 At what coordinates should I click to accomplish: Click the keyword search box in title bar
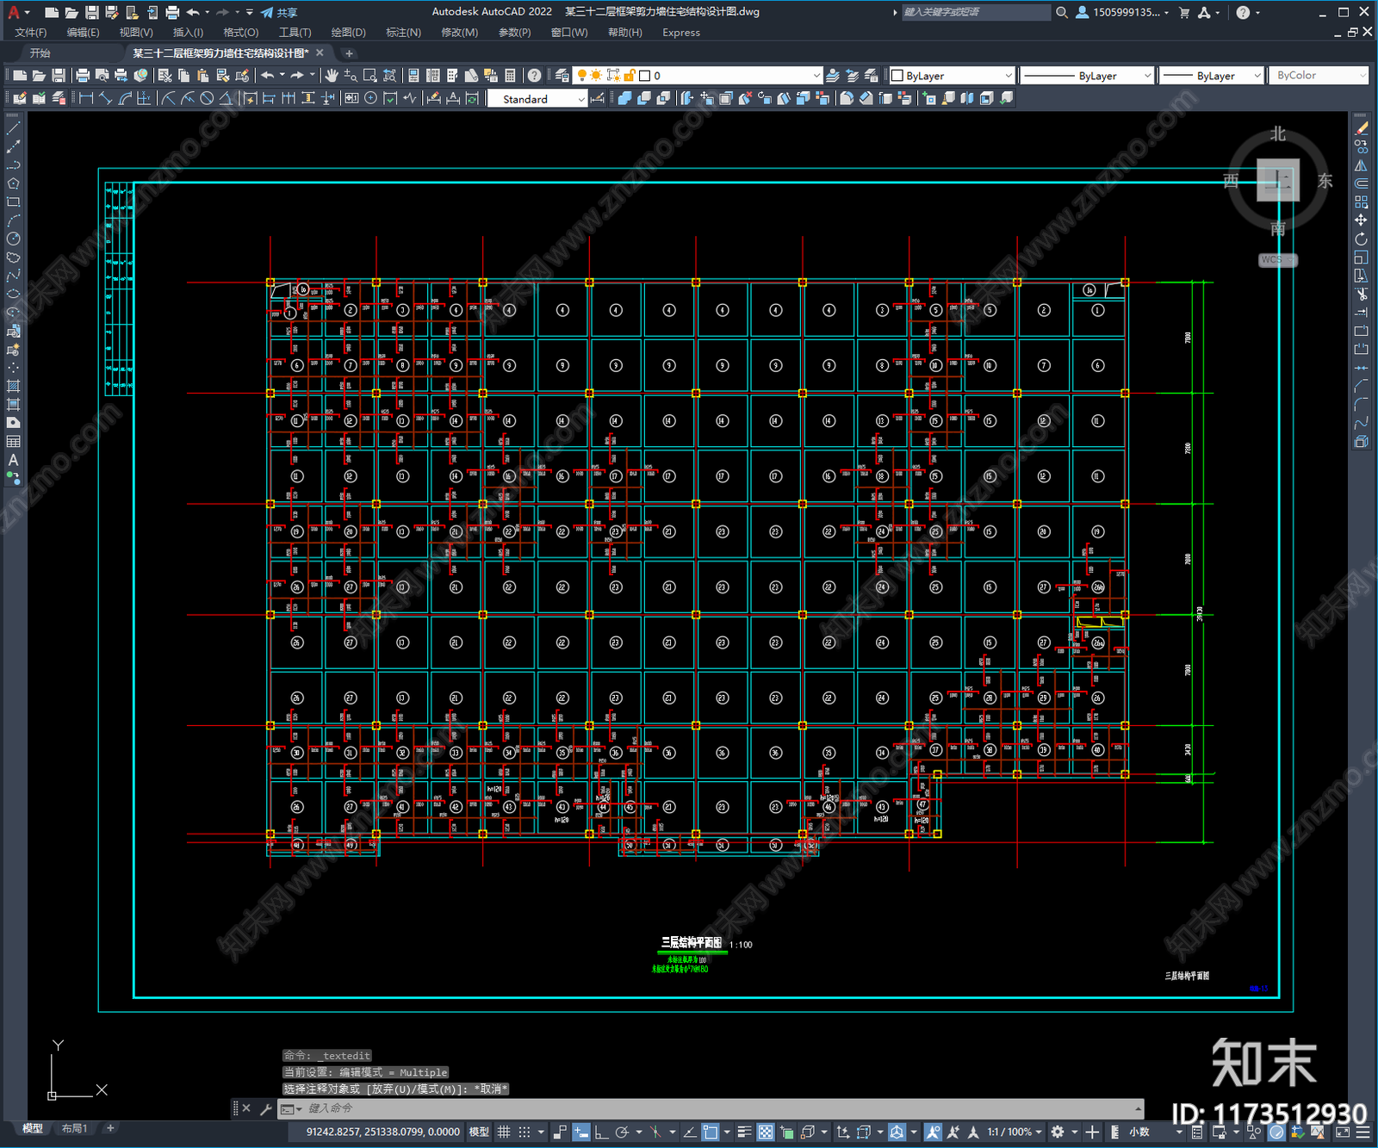(975, 12)
